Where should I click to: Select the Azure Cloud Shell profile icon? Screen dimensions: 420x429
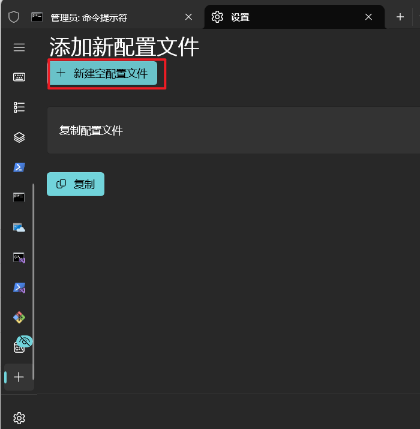click(19, 227)
